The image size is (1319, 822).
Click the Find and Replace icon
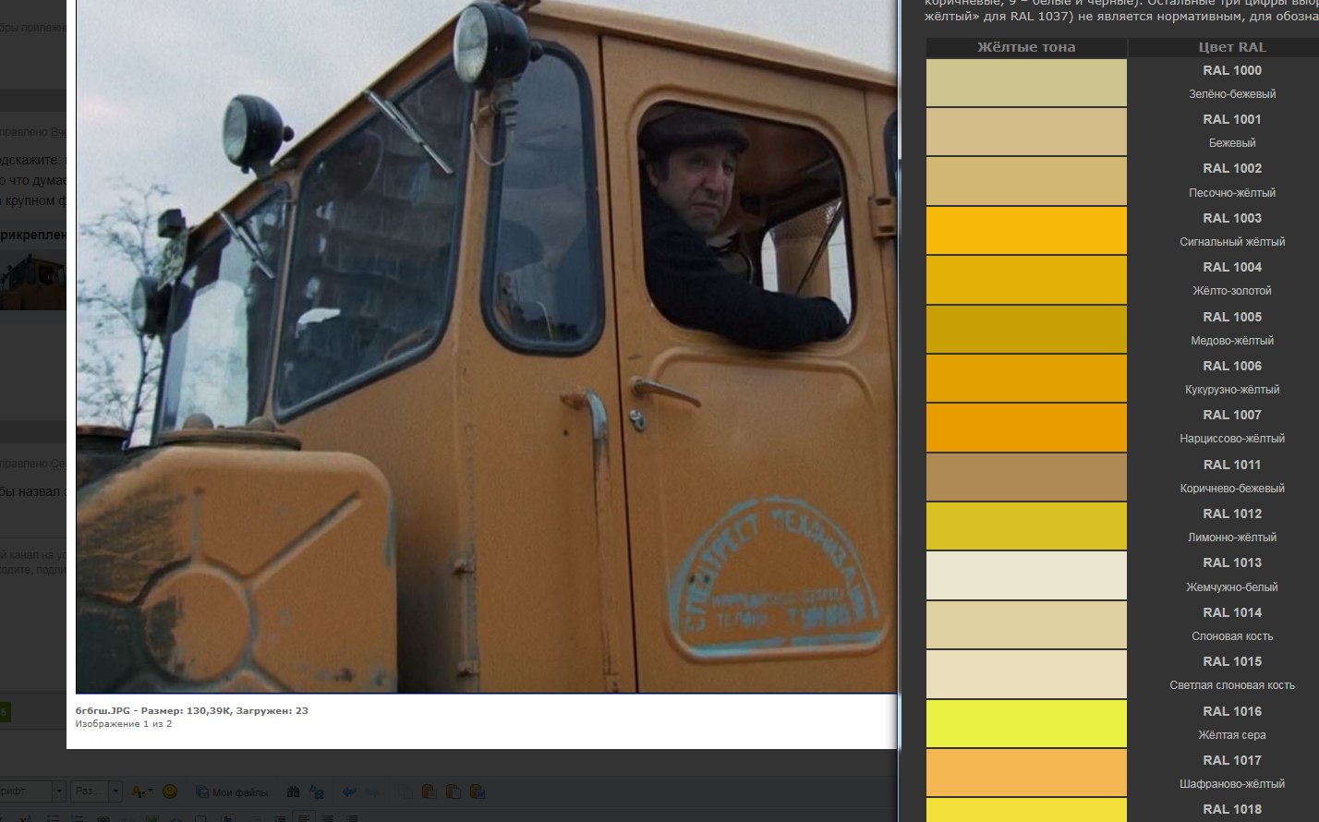(317, 792)
